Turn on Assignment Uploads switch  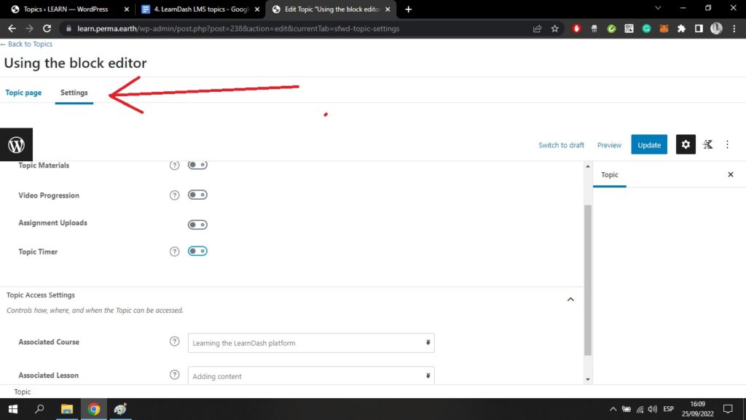coord(197,225)
